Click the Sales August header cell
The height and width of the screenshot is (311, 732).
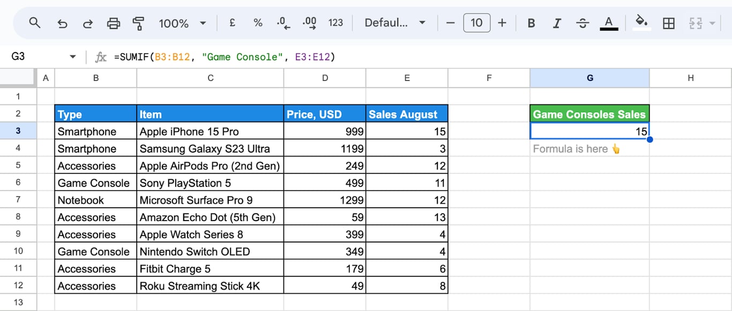pyautogui.click(x=407, y=114)
